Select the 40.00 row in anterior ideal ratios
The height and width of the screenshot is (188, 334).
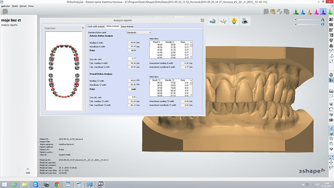[170, 45]
